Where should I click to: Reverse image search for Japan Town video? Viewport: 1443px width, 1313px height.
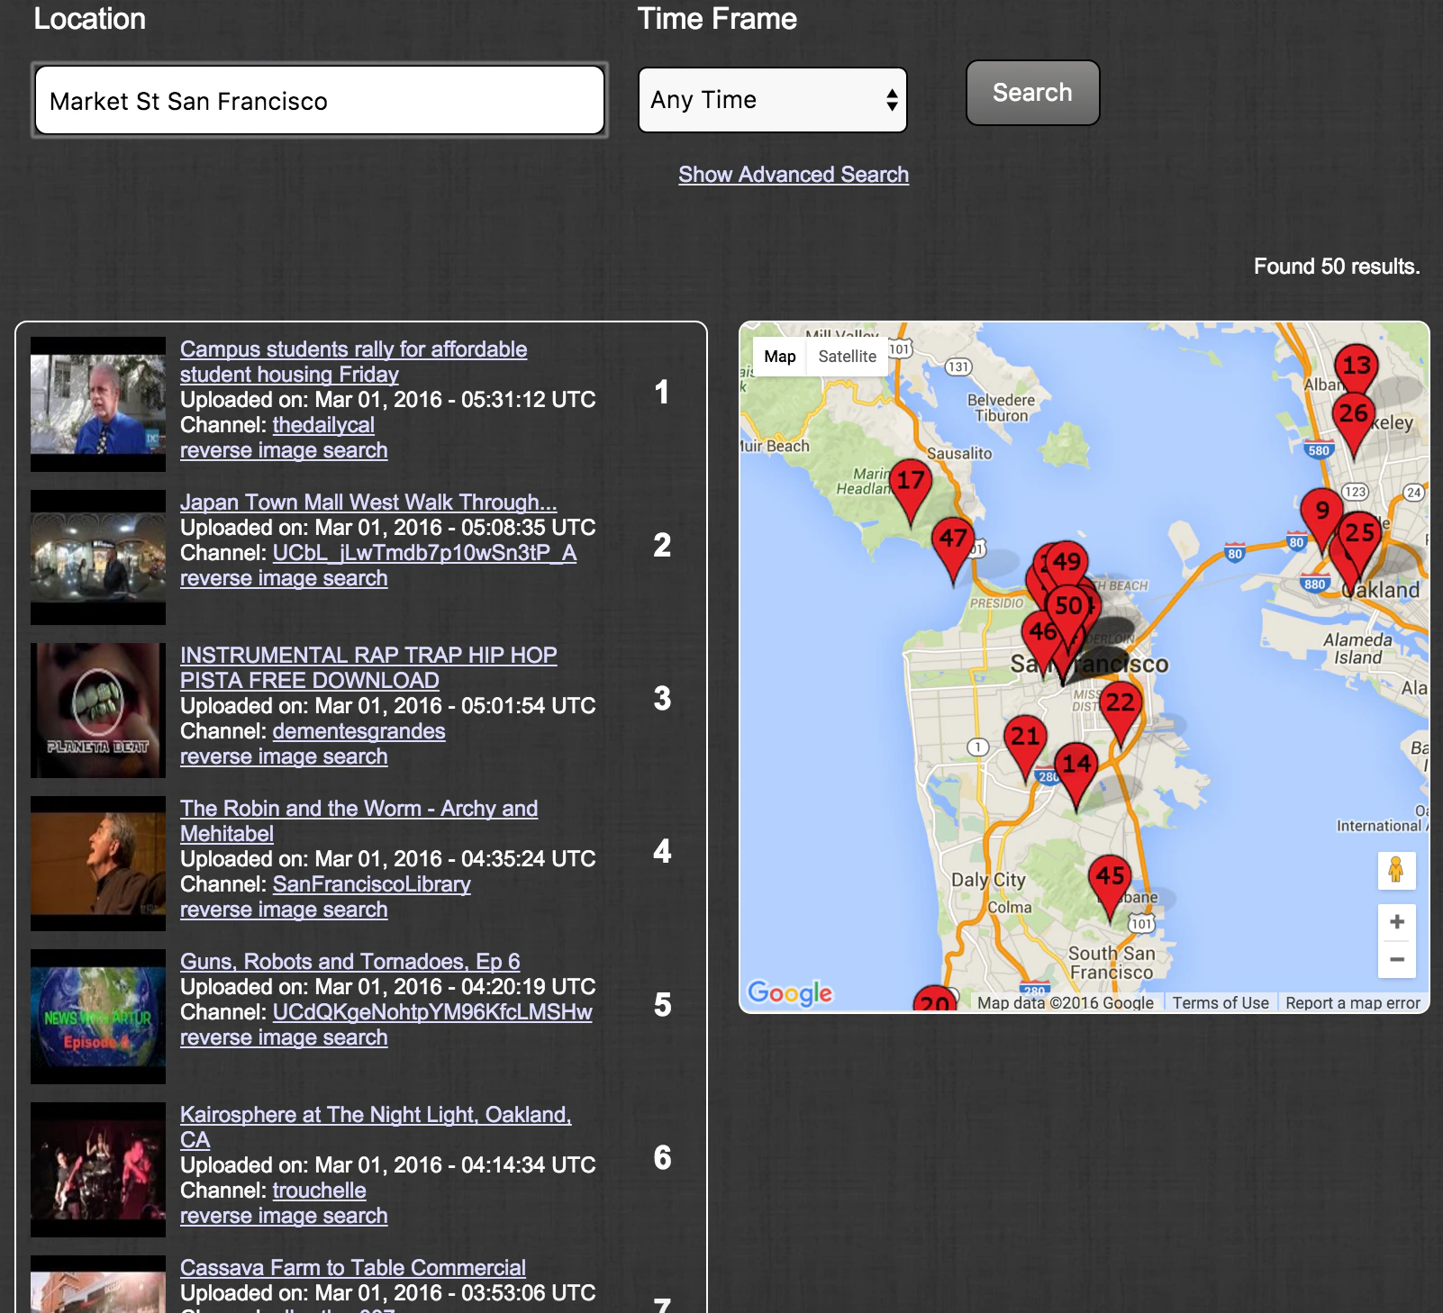[x=284, y=578]
